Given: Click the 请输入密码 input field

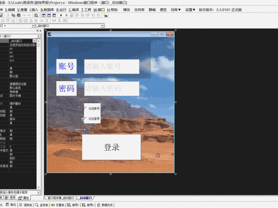Looking at the screenshot, I should [x=112, y=88].
